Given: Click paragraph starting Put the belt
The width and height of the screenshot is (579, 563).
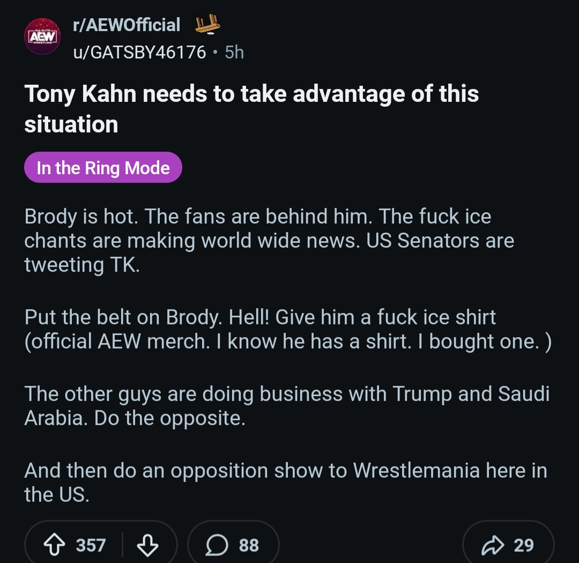Looking at the screenshot, I should [x=288, y=329].
